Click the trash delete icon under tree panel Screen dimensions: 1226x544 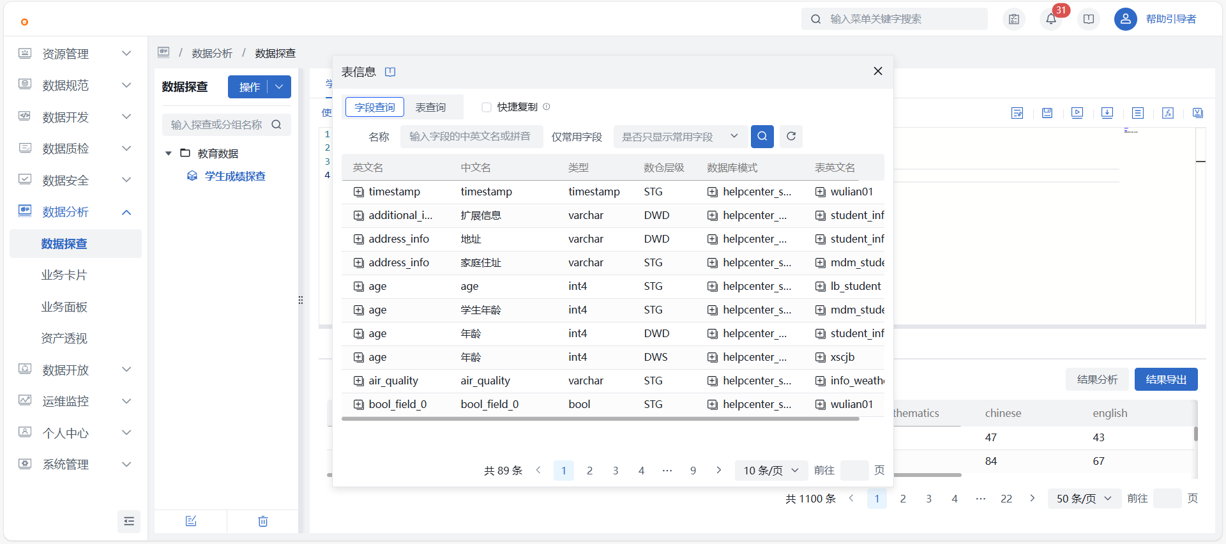click(x=263, y=521)
